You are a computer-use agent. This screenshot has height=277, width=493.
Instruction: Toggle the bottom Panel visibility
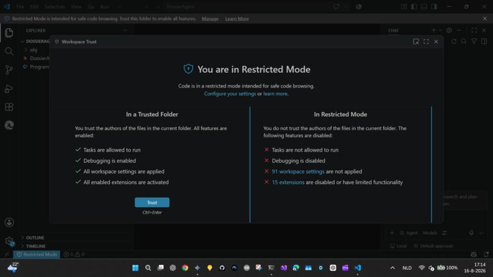(x=424, y=7)
